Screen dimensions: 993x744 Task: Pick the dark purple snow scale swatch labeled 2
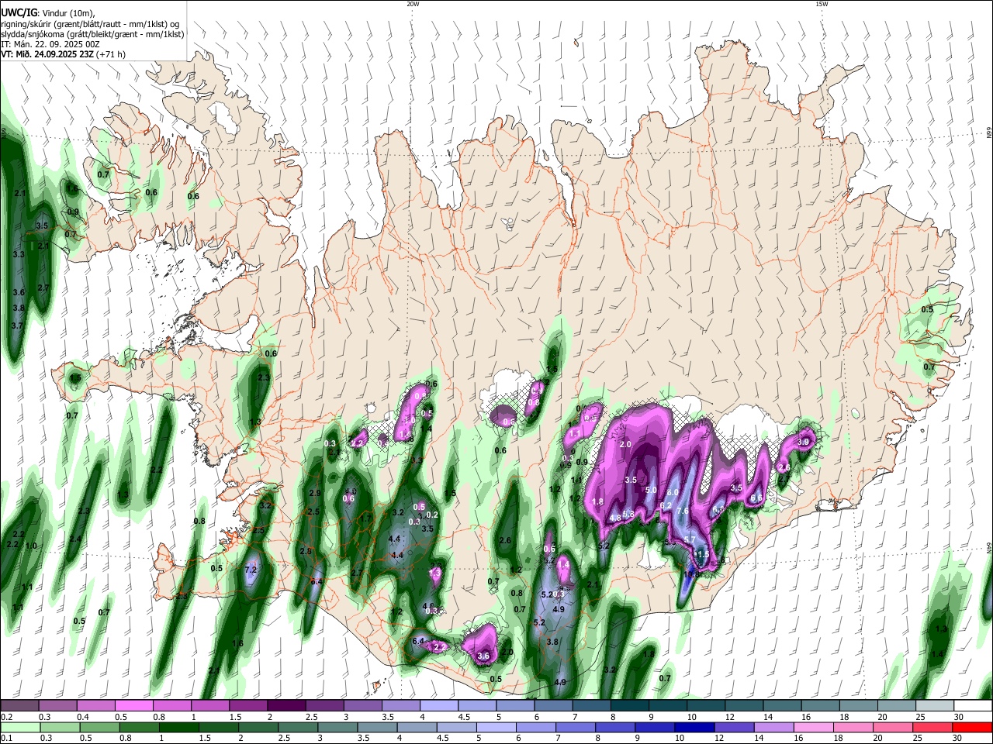coord(285,705)
